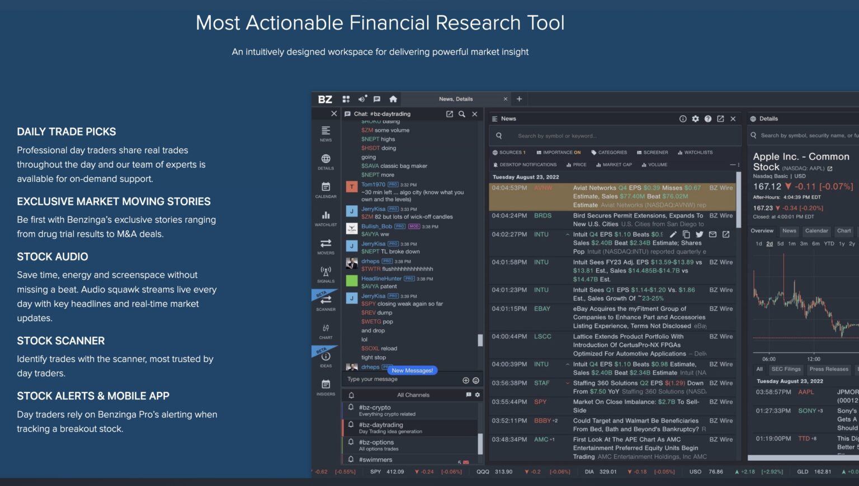This screenshot has height=486, width=859.
Task: Select the Signals icon in the sidebar
Action: (x=326, y=272)
